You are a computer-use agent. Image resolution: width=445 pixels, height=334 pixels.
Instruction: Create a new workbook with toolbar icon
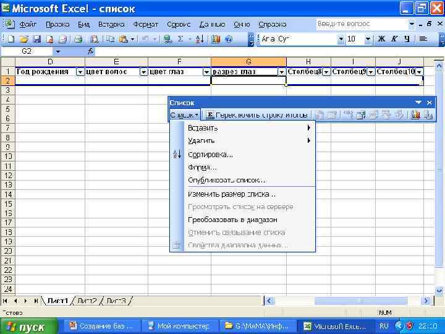[11, 39]
